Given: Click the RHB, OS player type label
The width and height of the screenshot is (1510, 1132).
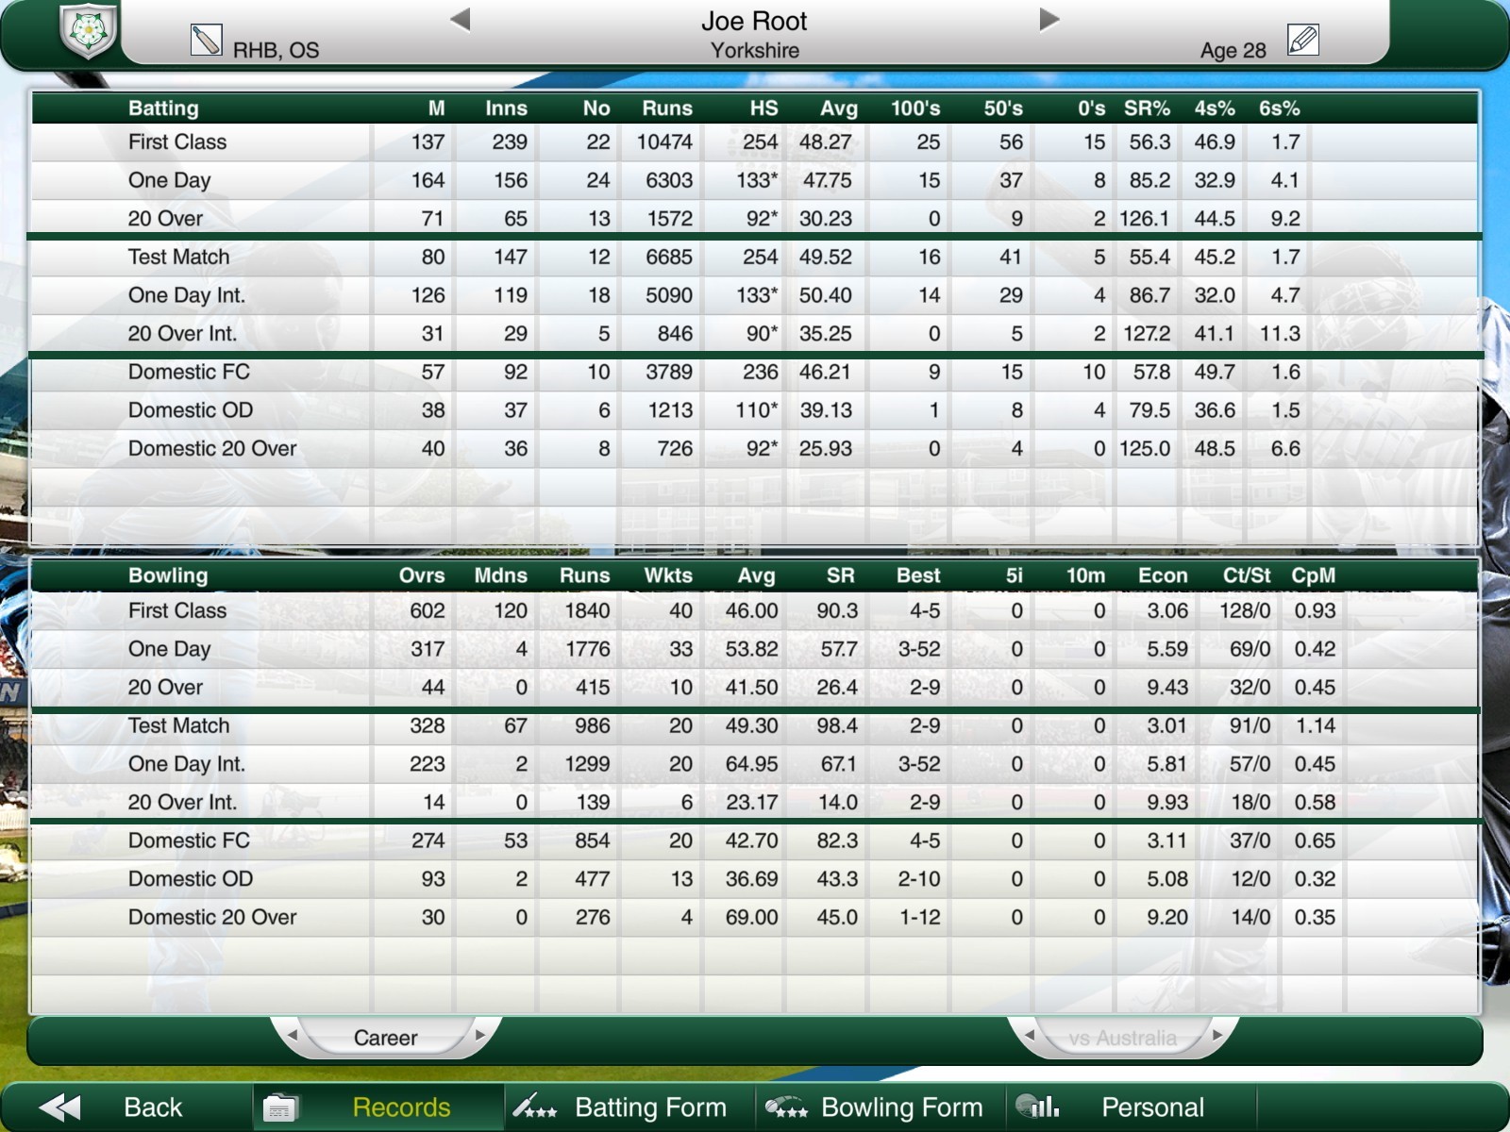Looking at the screenshot, I should [x=276, y=51].
